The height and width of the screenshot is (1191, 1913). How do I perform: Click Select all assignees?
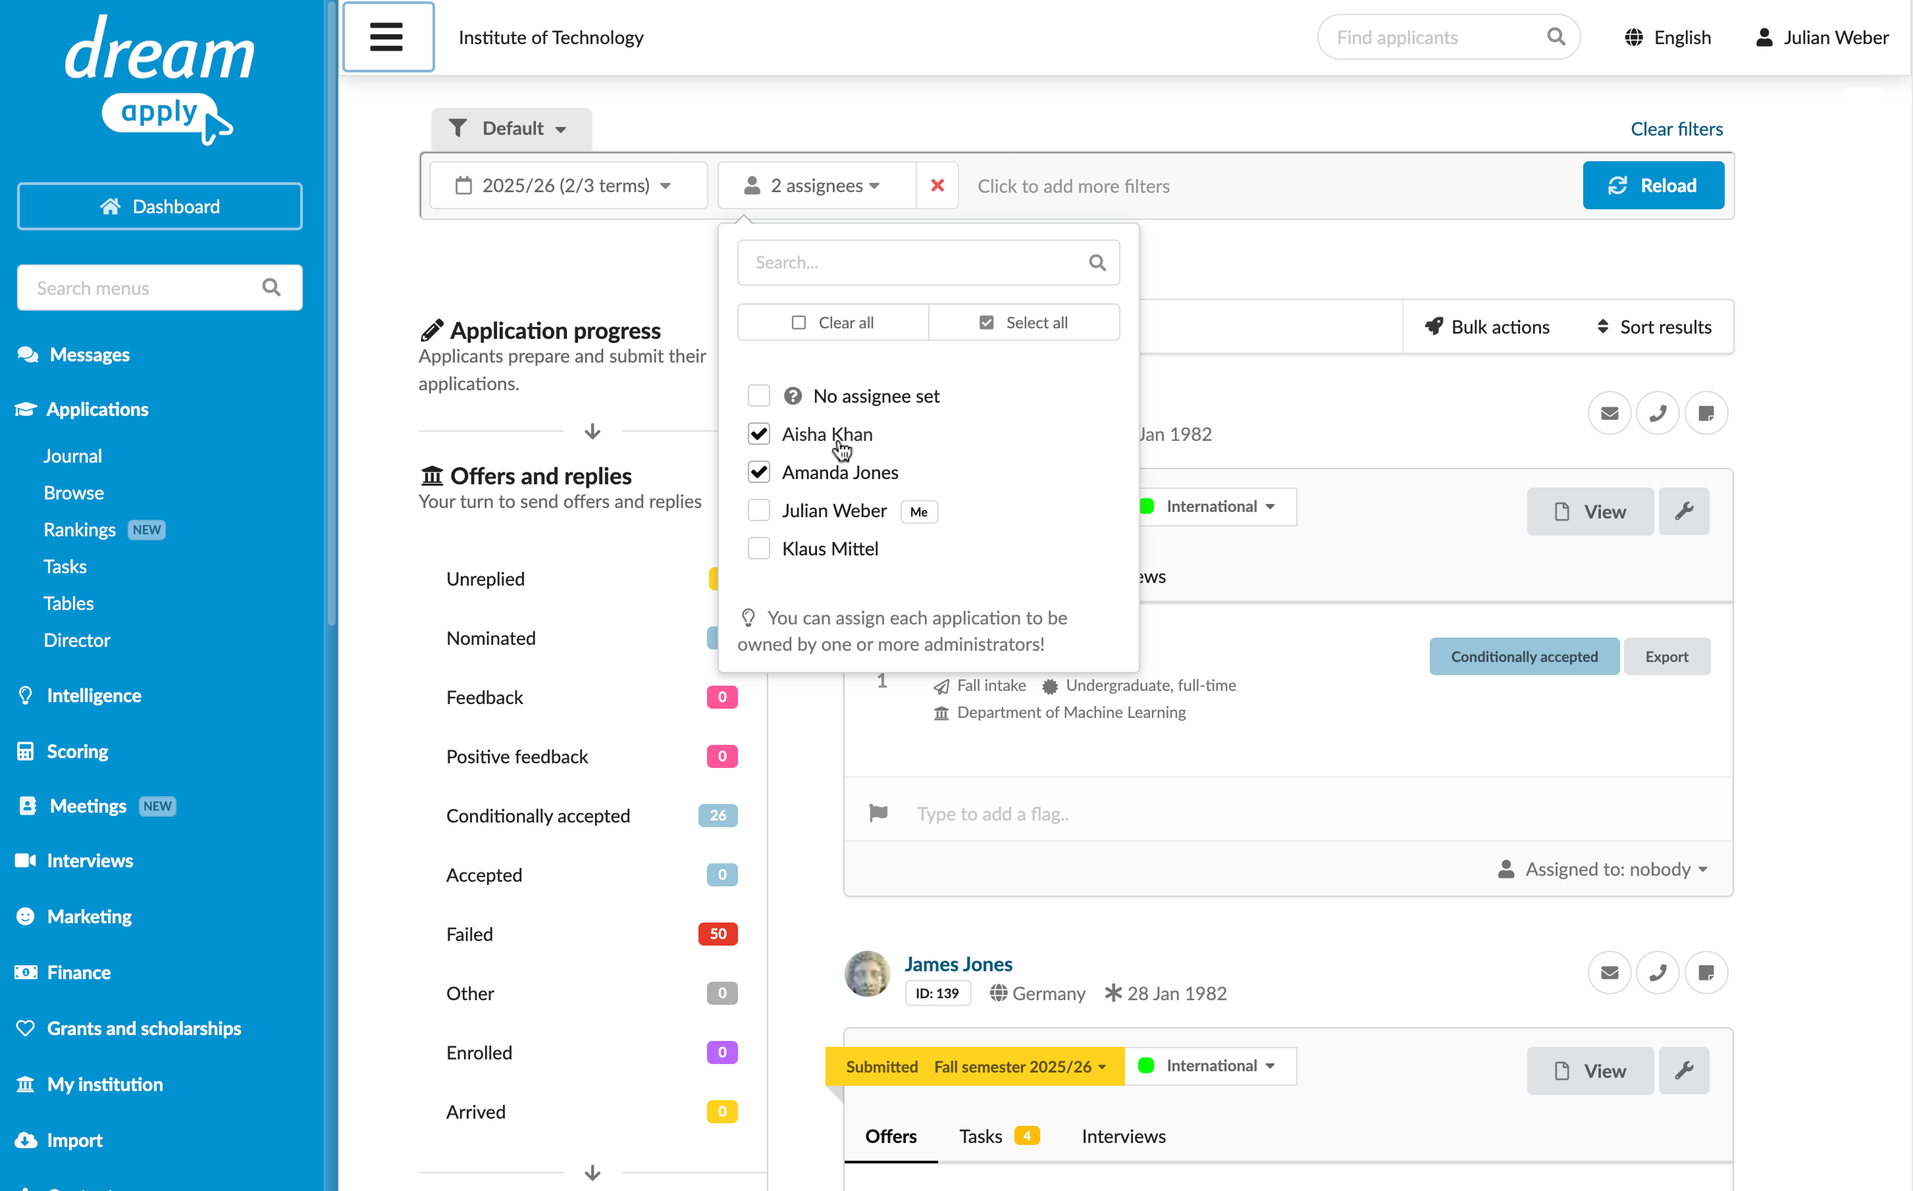click(1024, 322)
